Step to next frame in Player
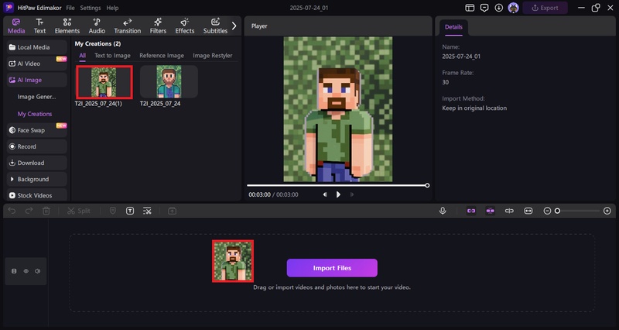The image size is (619, 330). pyautogui.click(x=351, y=194)
